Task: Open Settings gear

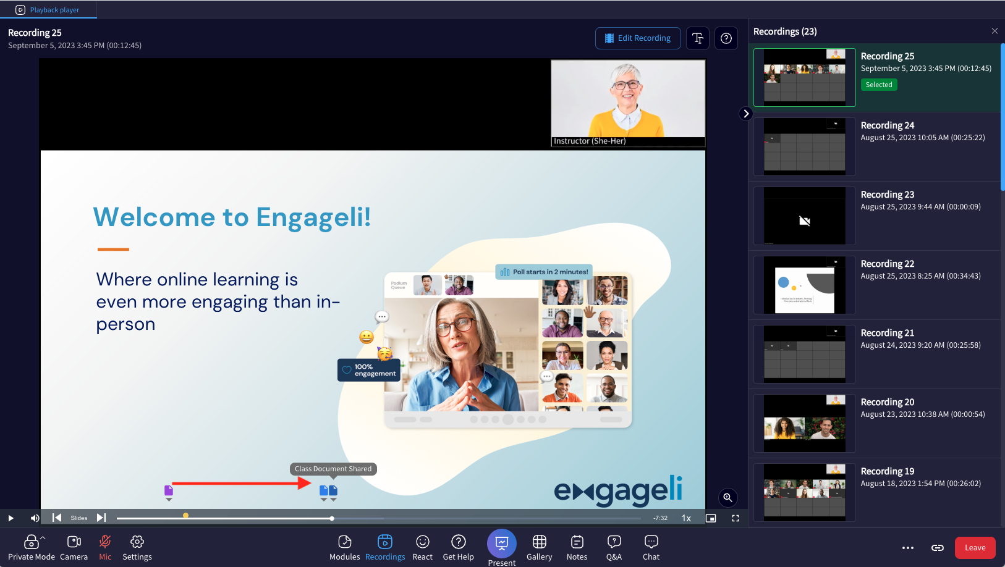Action: click(137, 548)
